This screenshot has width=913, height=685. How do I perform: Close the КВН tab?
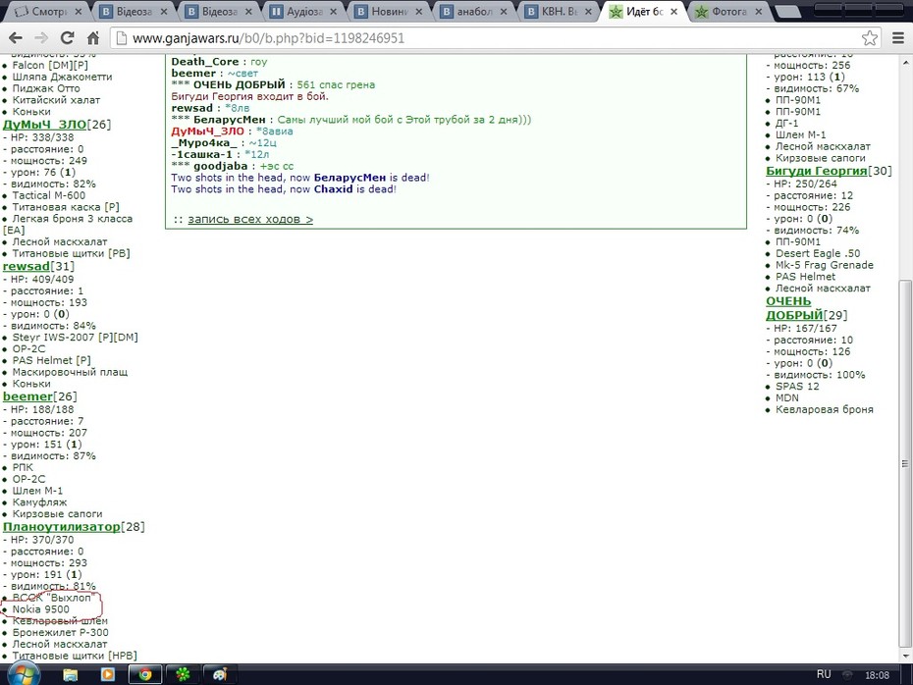tap(588, 11)
